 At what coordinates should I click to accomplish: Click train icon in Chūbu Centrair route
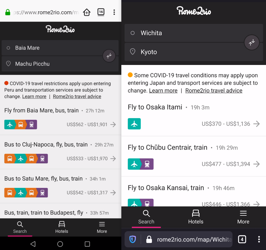click(147, 164)
